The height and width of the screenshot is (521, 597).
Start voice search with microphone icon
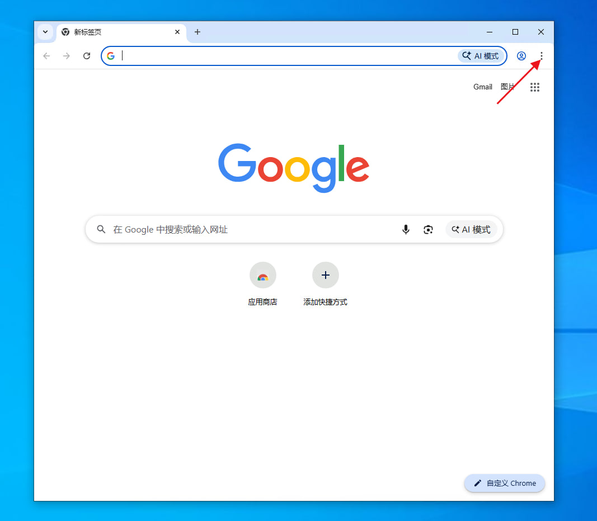406,229
